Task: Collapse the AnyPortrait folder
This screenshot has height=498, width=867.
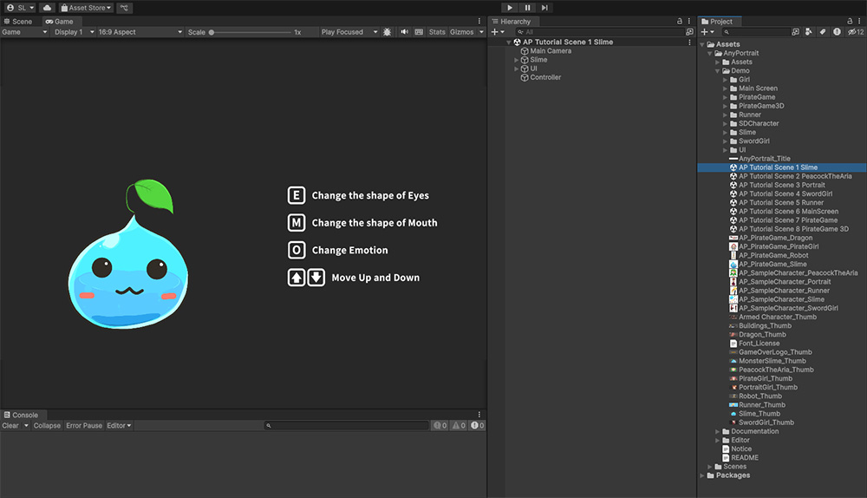Action: click(x=710, y=53)
